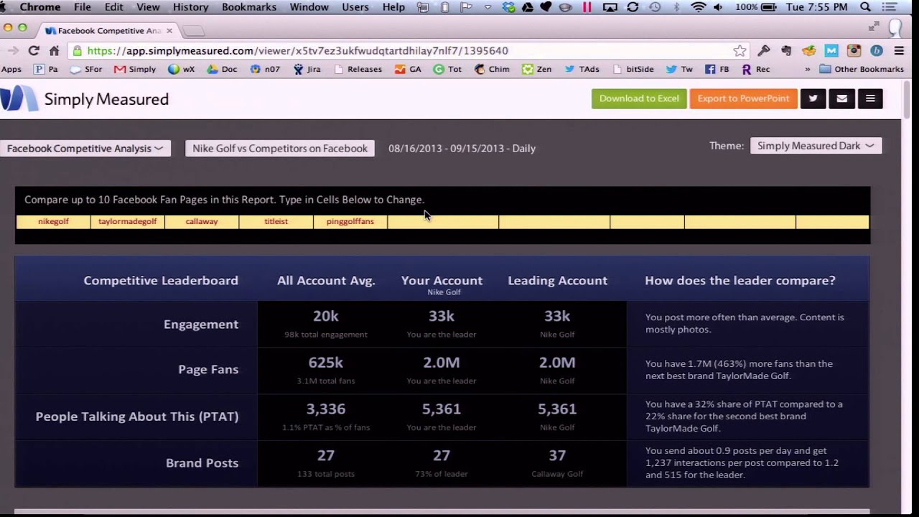Open the Chrome hamburger menu
The height and width of the screenshot is (517, 919).
click(x=899, y=51)
